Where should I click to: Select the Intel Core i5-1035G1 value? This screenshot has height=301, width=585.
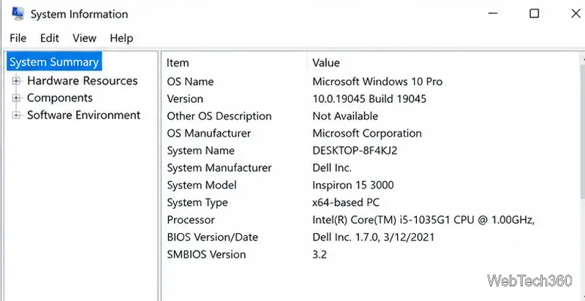pos(423,220)
